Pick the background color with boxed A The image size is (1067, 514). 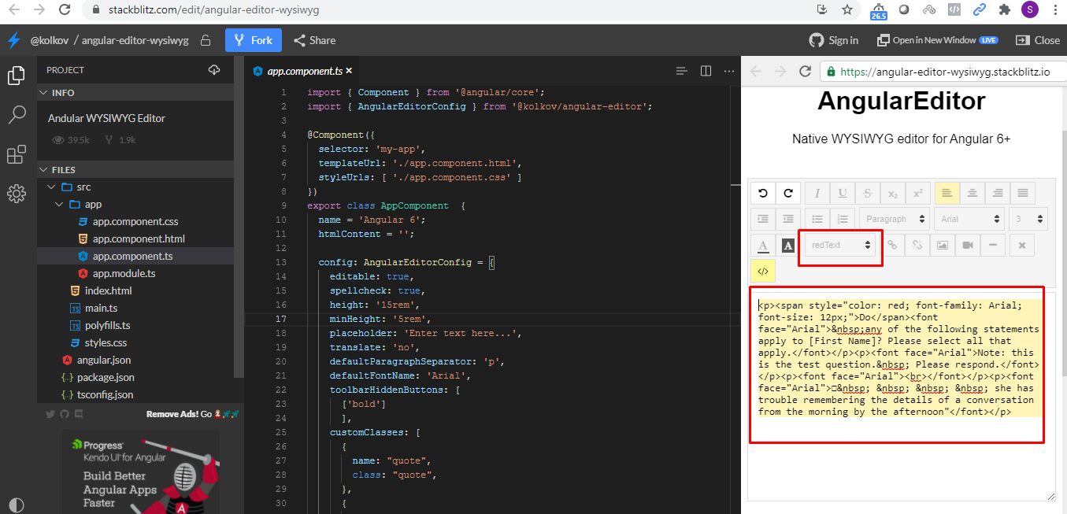pos(788,245)
